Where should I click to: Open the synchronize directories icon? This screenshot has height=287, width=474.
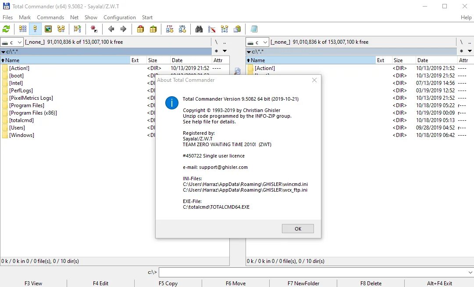225,29
